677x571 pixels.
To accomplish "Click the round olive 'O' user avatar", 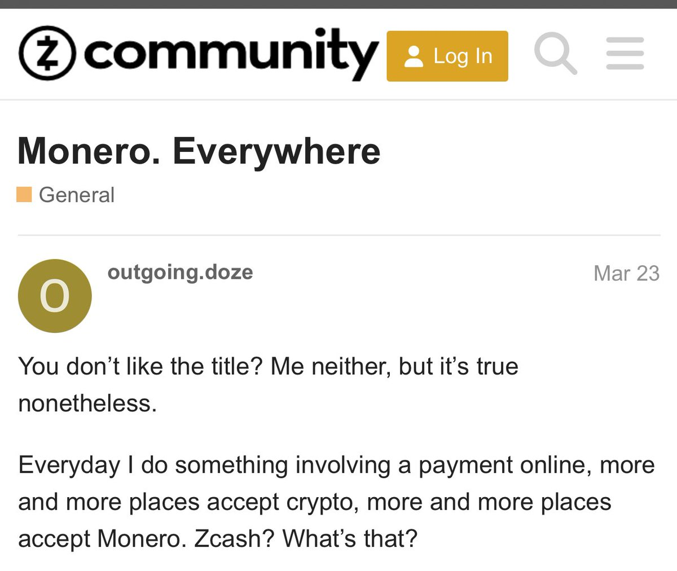I will (x=55, y=296).
